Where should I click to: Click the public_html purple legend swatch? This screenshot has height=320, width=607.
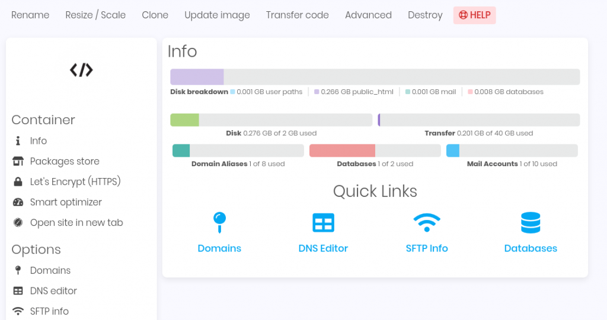pos(317,92)
